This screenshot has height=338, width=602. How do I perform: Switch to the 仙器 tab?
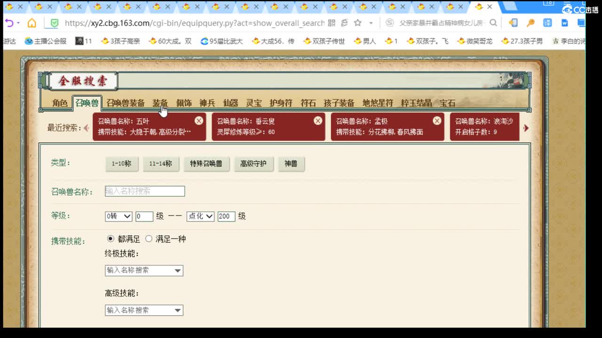coord(230,103)
